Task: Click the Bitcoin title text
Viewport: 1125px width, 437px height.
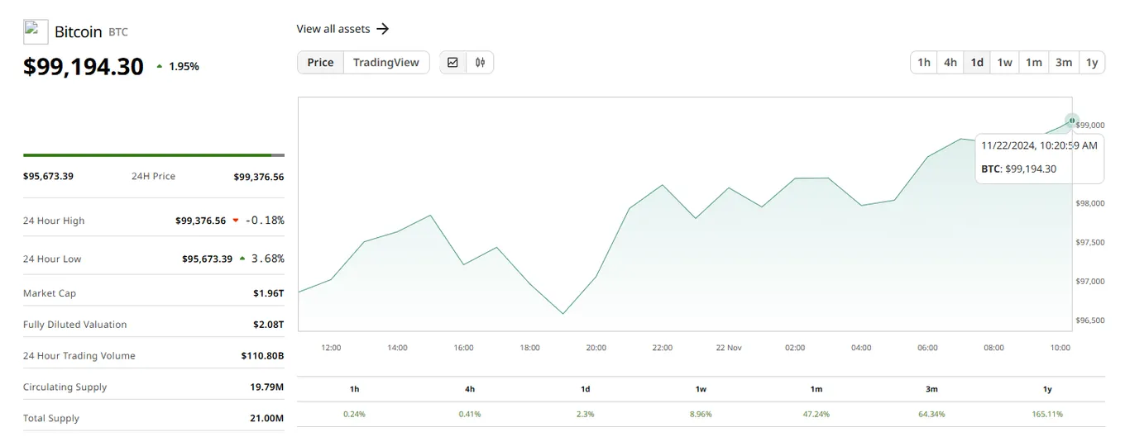Action: (78, 32)
